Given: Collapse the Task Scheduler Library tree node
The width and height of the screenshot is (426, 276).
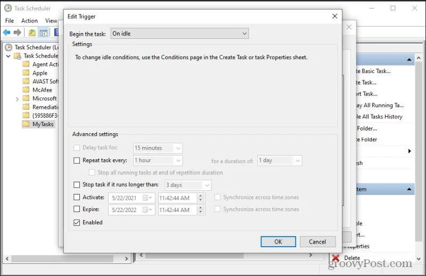Looking at the screenshot, I should tap(8, 56).
